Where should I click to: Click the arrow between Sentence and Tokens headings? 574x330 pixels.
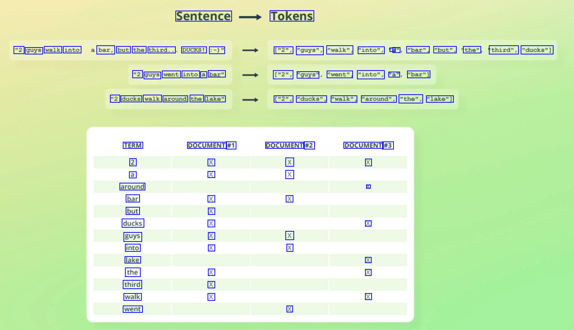pyautogui.click(x=250, y=17)
